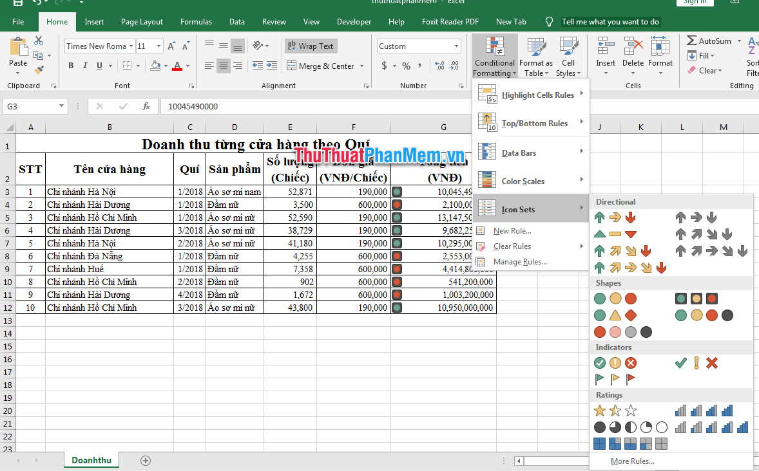Toggle italic formatting
The image size is (759, 471).
click(85, 66)
